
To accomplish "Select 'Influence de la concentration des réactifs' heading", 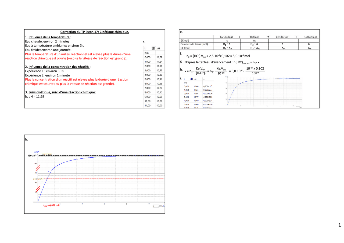I will (59, 67).
